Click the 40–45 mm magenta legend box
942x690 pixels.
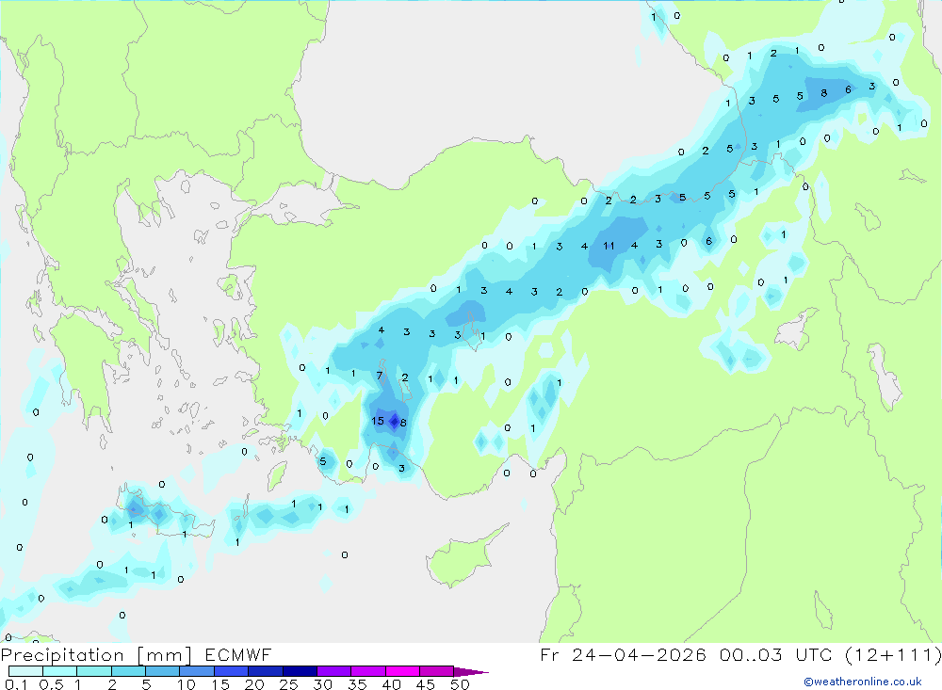tap(402, 671)
